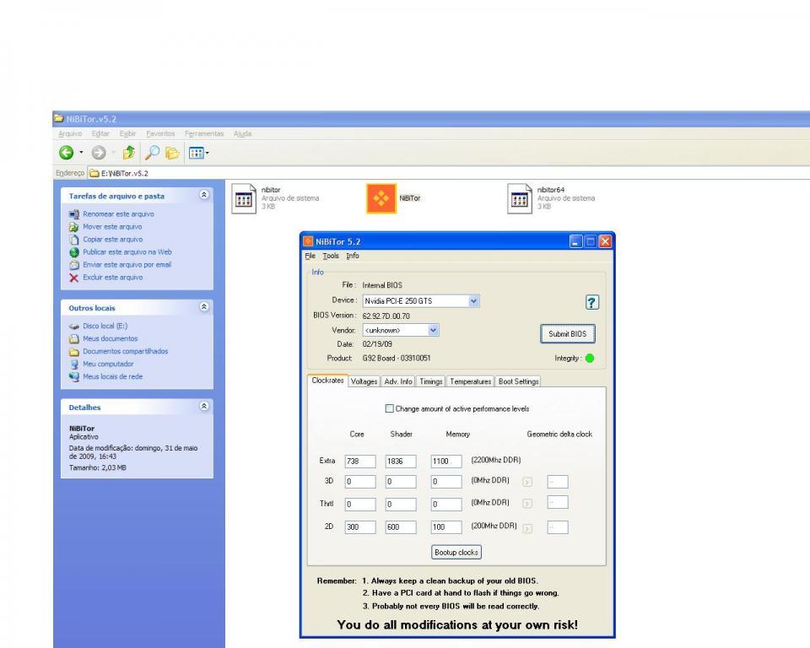The height and width of the screenshot is (648, 810).
Task: Select the nibitor64 system file icon
Action: (x=519, y=198)
